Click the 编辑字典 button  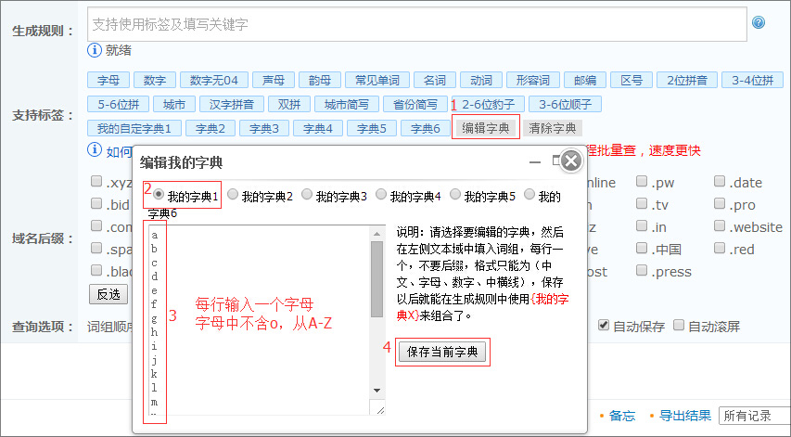pyautogui.click(x=486, y=128)
